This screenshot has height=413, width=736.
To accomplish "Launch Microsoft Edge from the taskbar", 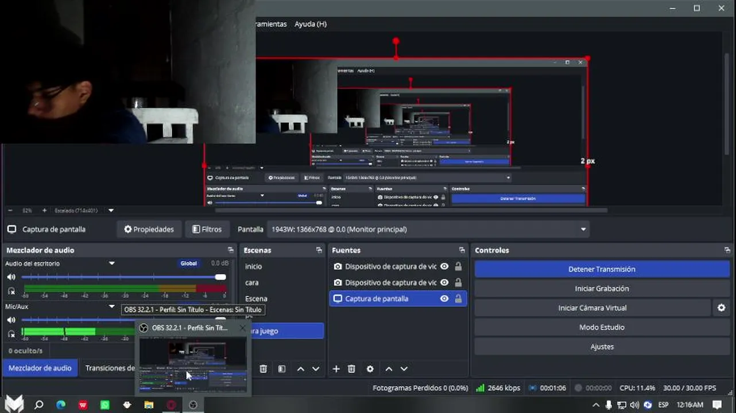I will [61, 405].
